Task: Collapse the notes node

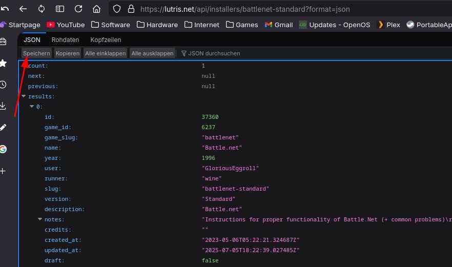Action: pos(40,219)
